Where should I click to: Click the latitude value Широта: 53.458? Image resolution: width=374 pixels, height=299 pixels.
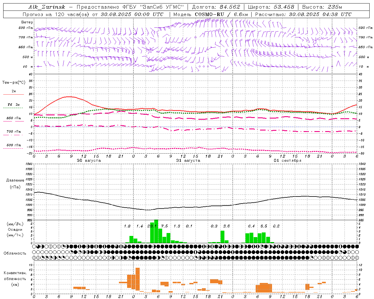click(271, 7)
